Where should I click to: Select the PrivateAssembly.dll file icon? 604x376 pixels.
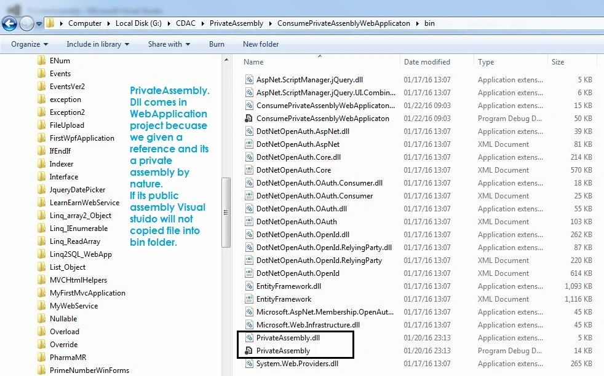click(249, 338)
